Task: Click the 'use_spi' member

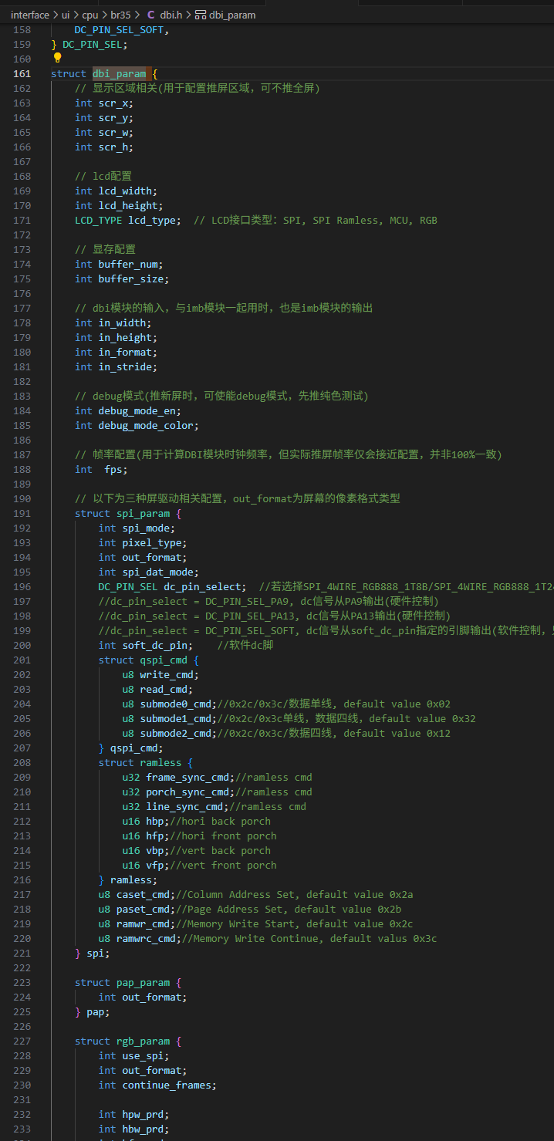Action: click(x=143, y=1056)
